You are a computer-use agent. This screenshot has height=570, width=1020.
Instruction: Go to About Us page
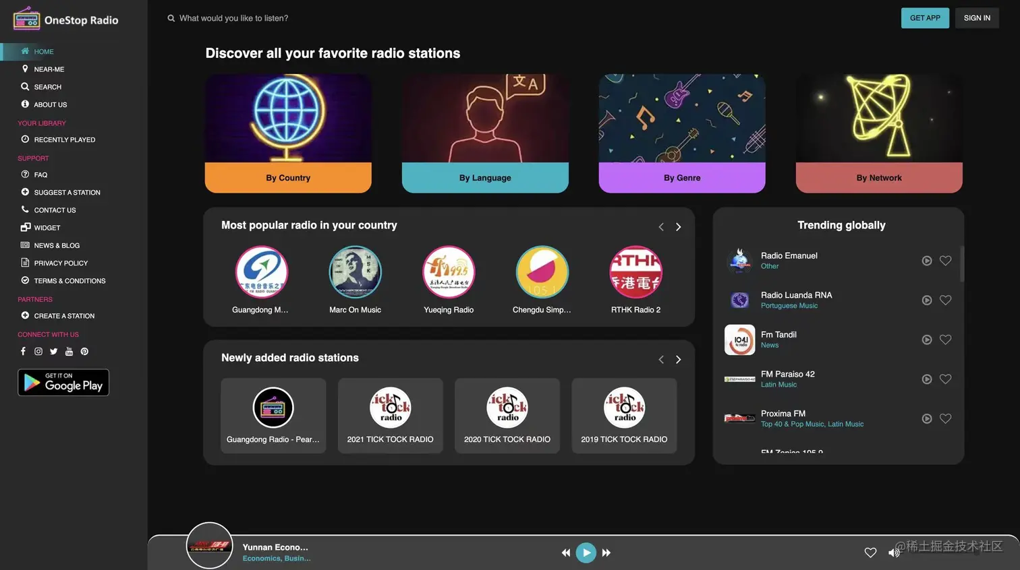(44, 104)
